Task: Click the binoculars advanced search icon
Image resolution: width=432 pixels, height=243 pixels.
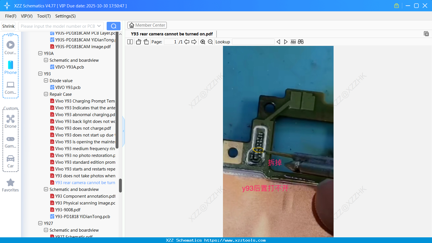Action: point(301,42)
